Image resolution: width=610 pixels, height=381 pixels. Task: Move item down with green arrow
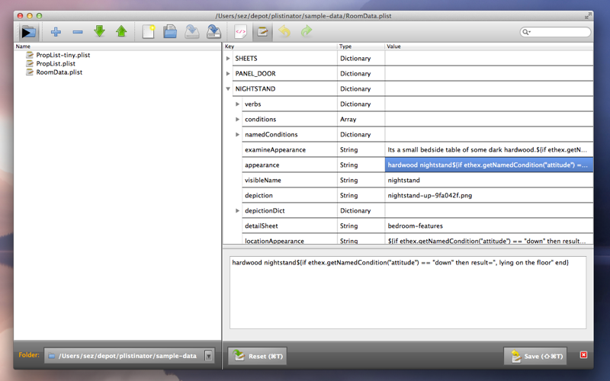pyautogui.click(x=100, y=31)
